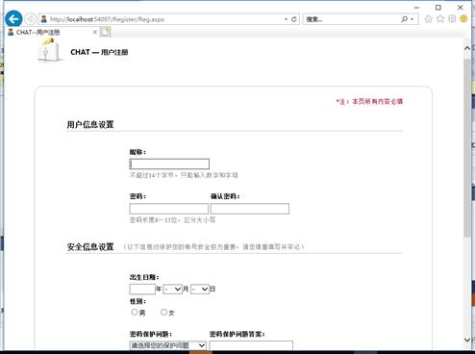Open browser settings gear icon
Screen dimensions: 475x354
(x=452, y=19)
